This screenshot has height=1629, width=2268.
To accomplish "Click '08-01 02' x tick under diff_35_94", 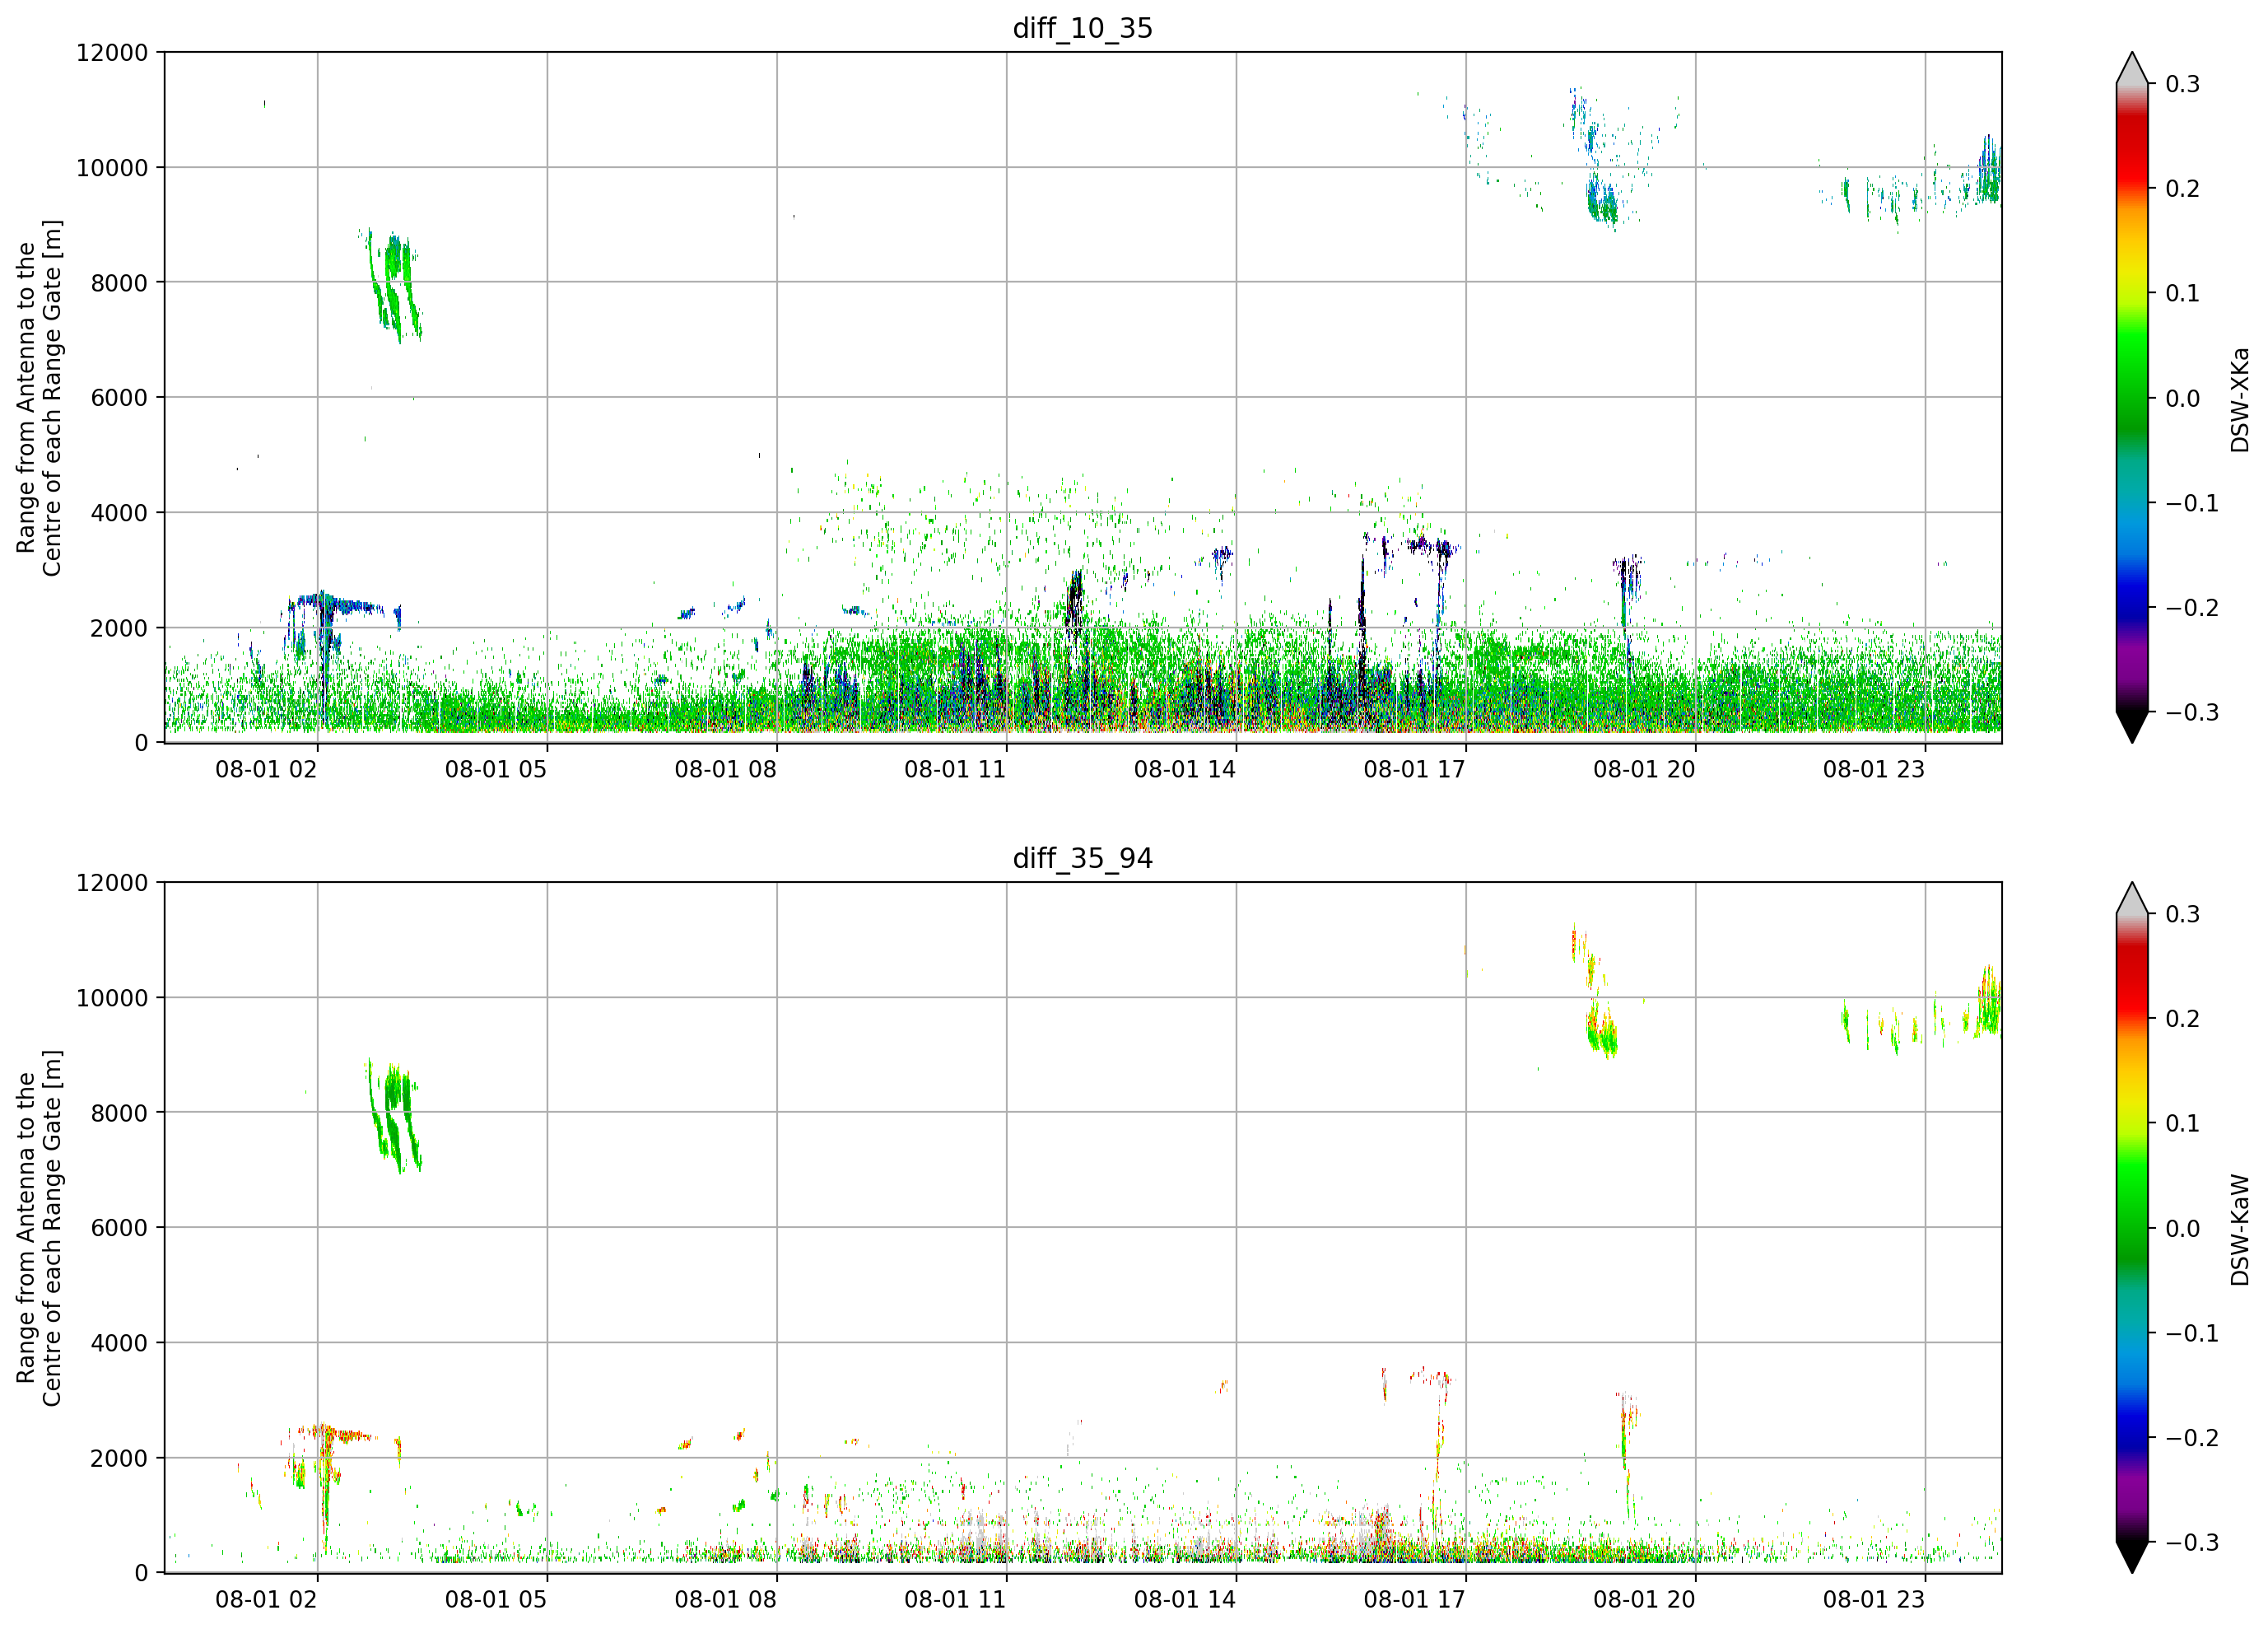I will pos(266,1600).
